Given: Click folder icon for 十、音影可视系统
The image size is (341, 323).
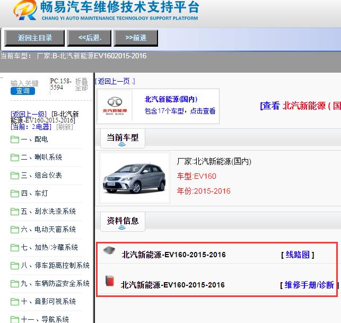Looking at the screenshot, I should [15, 302].
